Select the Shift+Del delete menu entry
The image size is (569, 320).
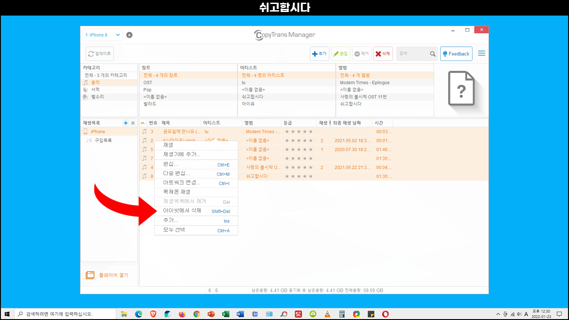196,211
